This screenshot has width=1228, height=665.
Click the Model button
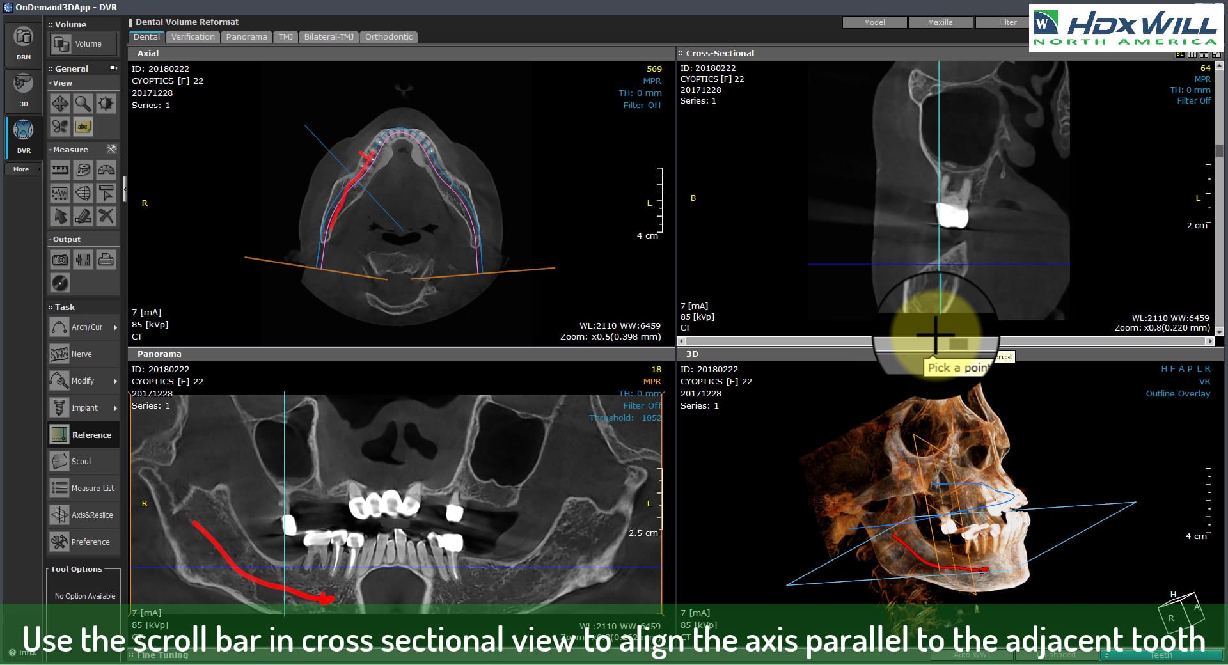pyautogui.click(x=874, y=22)
